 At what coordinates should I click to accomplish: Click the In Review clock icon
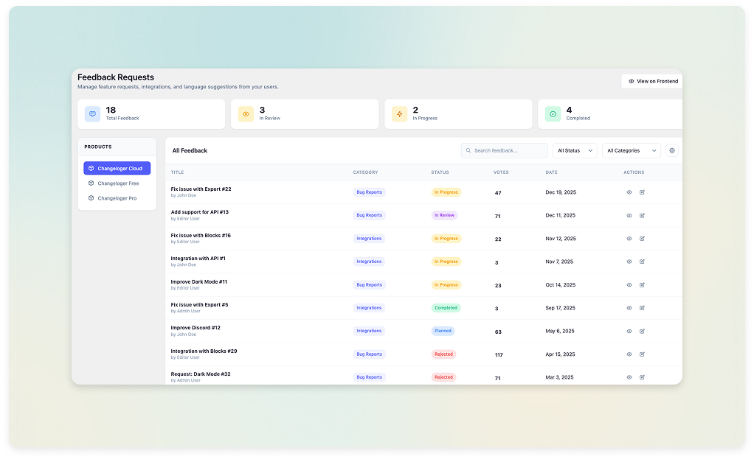tap(245, 113)
